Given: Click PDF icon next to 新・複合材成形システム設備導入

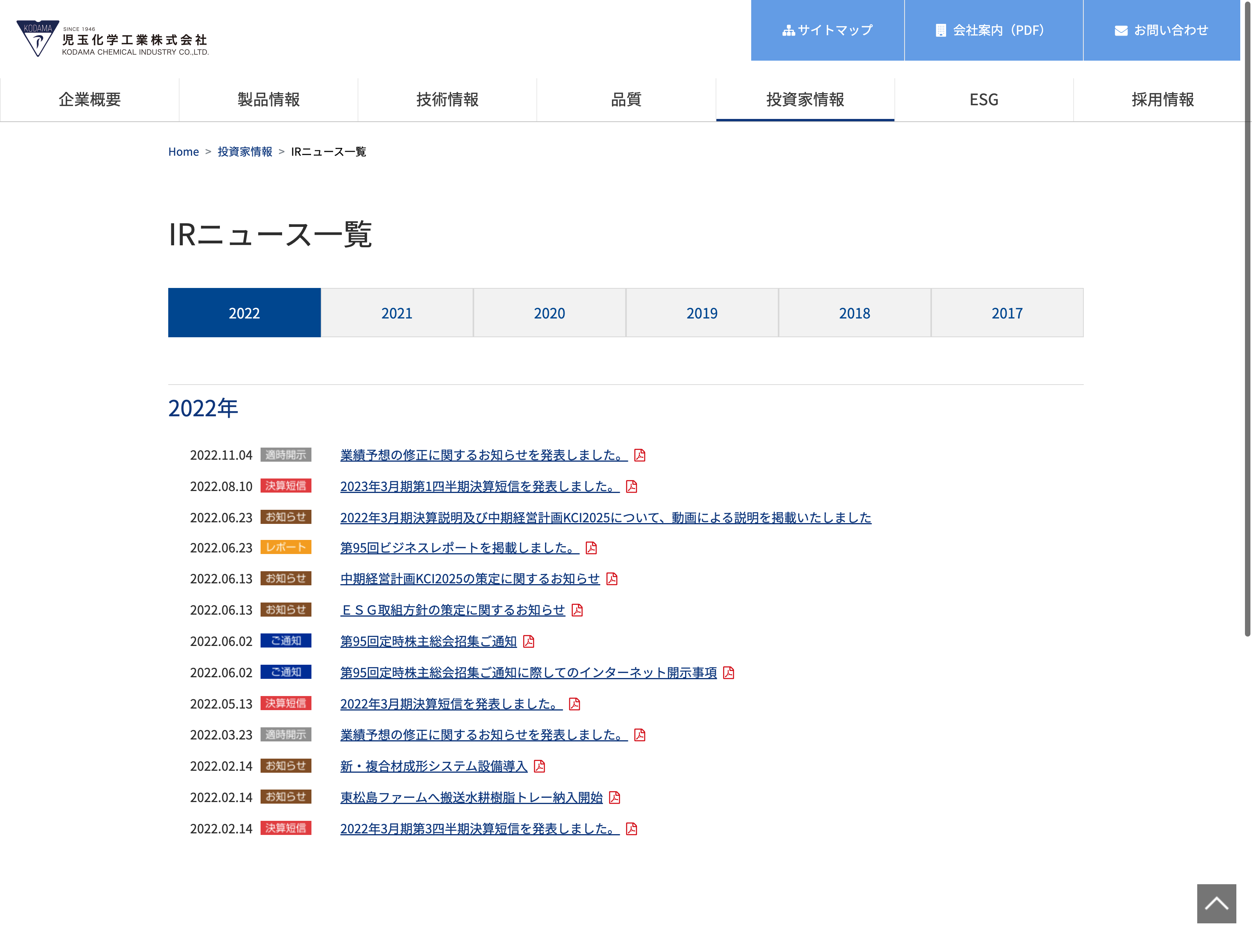Looking at the screenshot, I should (540, 766).
